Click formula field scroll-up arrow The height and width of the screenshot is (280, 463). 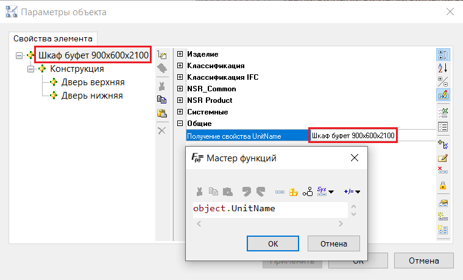click(353, 206)
